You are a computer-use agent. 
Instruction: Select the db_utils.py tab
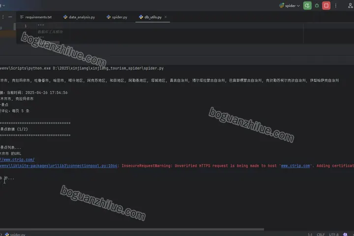tap(150, 17)
